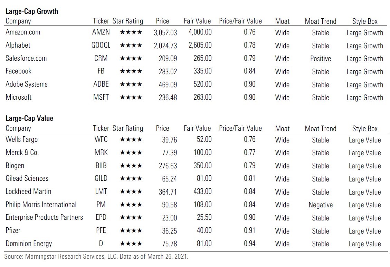
Task: Click the Large-Cap Value section heading
Action: (29, 118)
